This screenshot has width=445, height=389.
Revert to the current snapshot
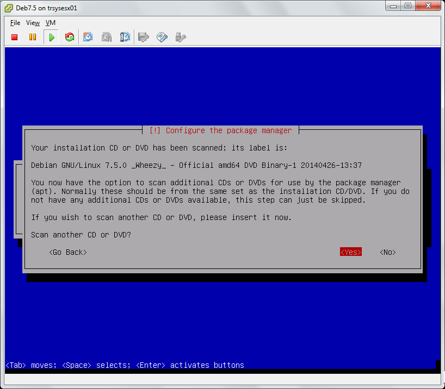(x=107, y=37)
